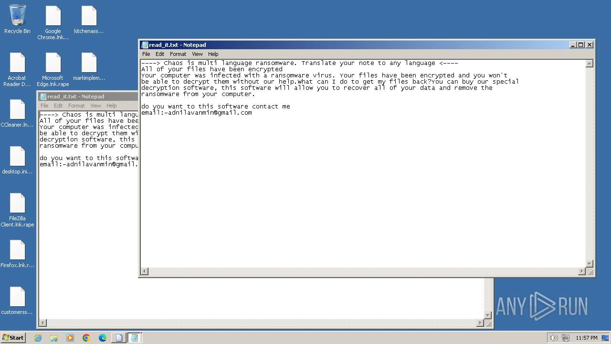Select the Acrobat Reader desktop file icon
This screenshot has height=344, width=611.
(17, 69)
